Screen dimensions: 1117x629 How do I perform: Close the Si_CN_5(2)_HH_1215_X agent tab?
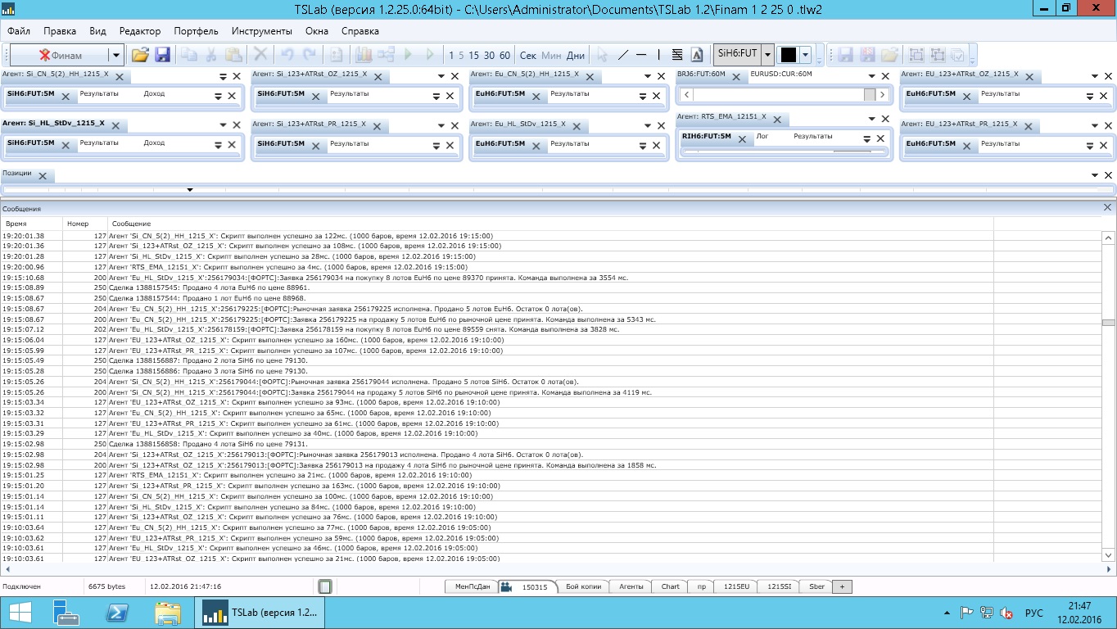(119, 76)
